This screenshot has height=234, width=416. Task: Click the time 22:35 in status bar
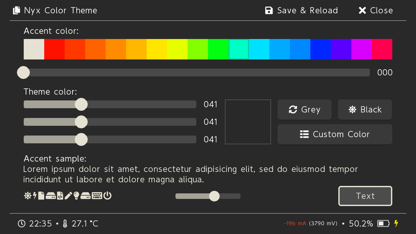point(40,224)
